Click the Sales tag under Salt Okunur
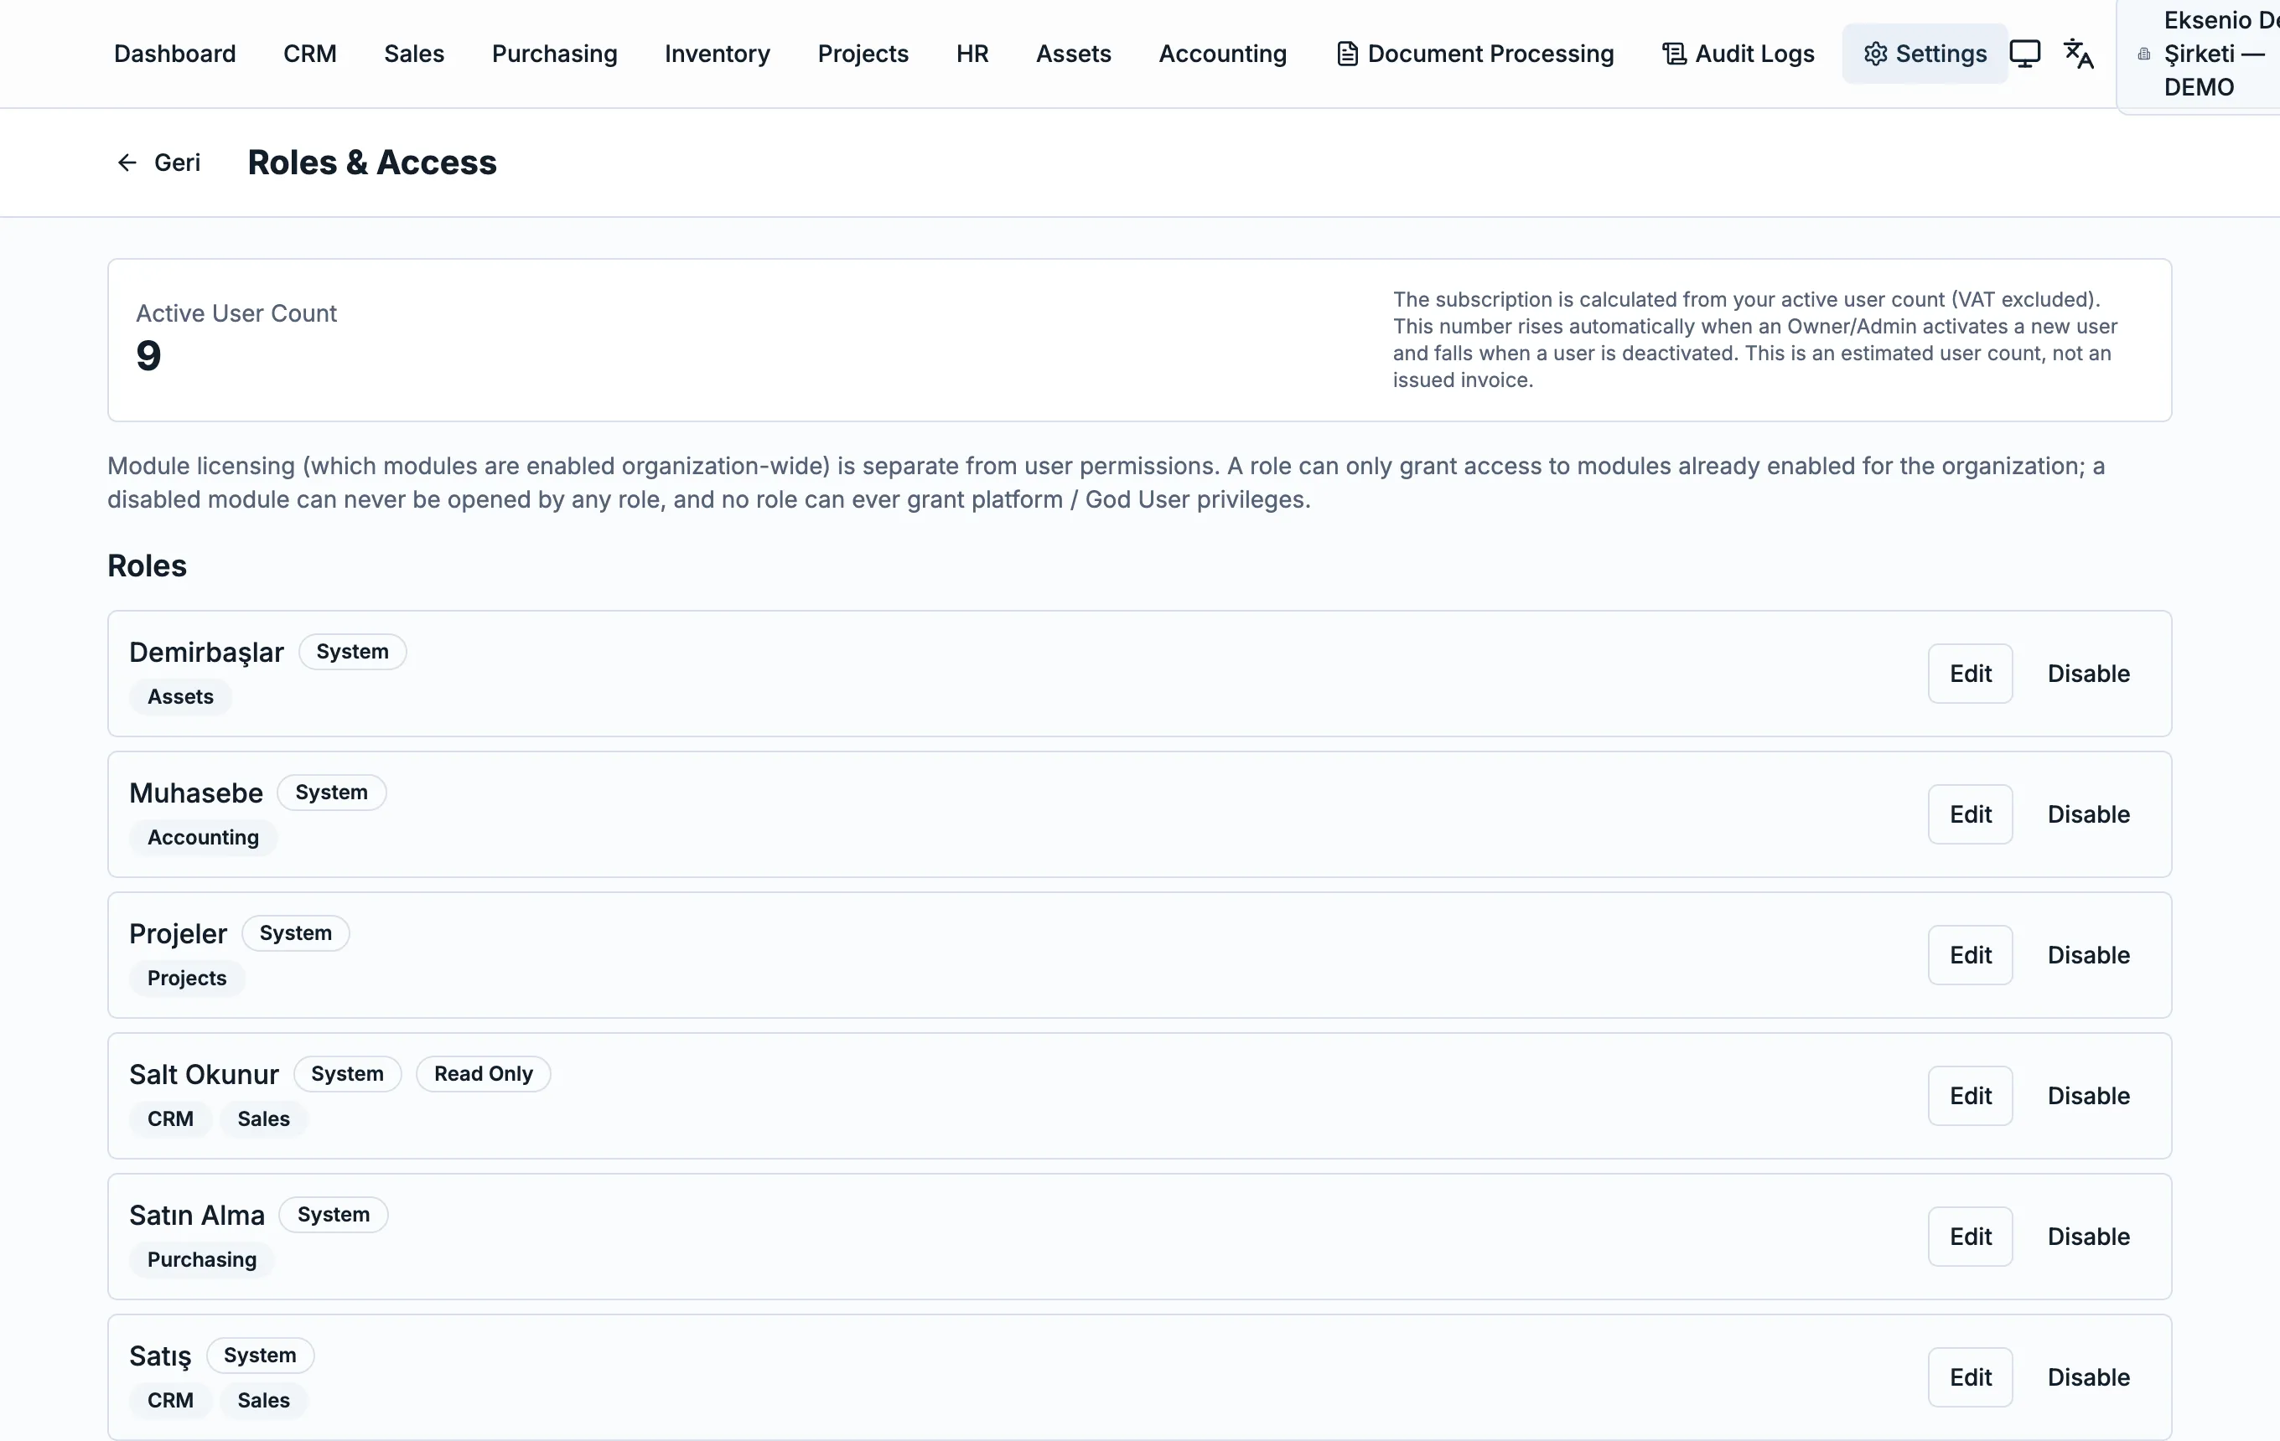 [263, 1119]
